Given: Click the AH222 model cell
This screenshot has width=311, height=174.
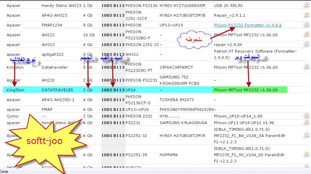Looking at the screenshot, I should [48, 35].
